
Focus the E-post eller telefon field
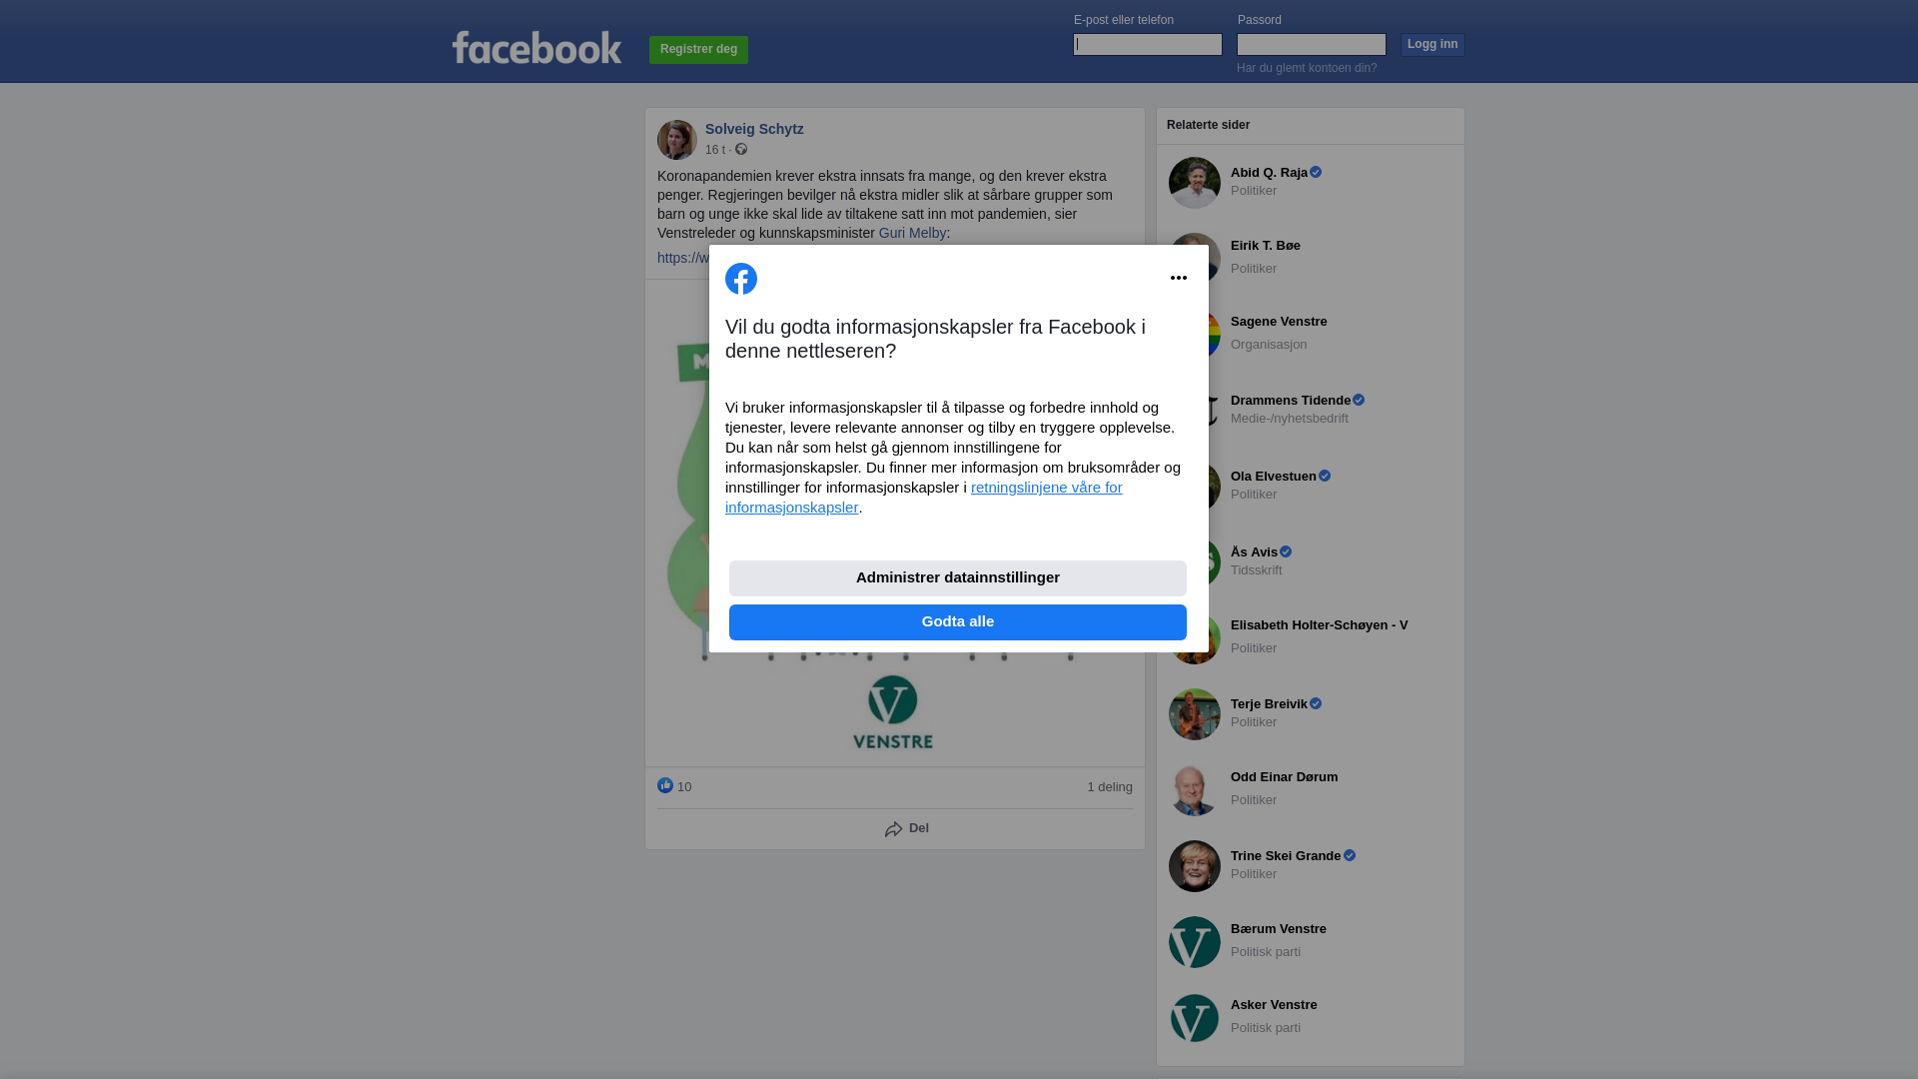point(1148,44)
